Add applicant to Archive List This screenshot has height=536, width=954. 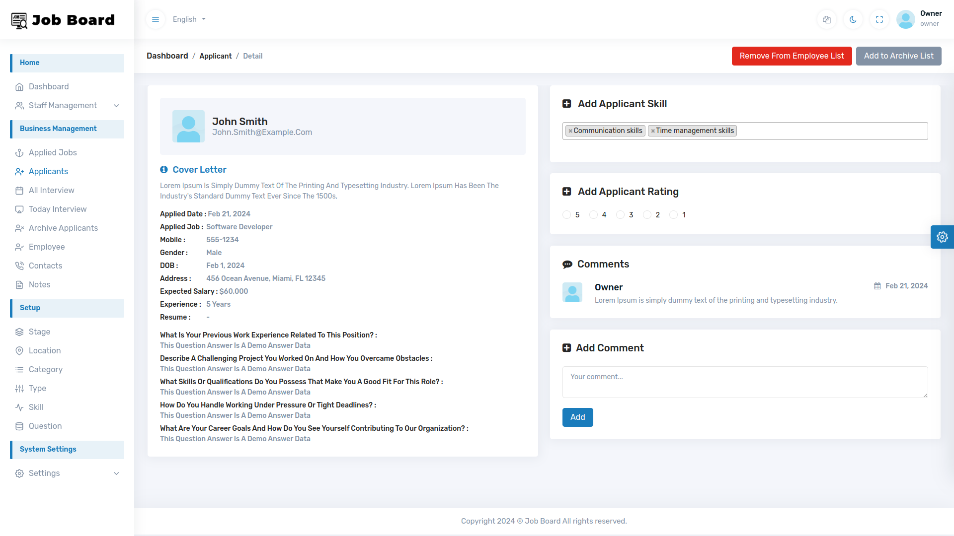tap(899, 56)
